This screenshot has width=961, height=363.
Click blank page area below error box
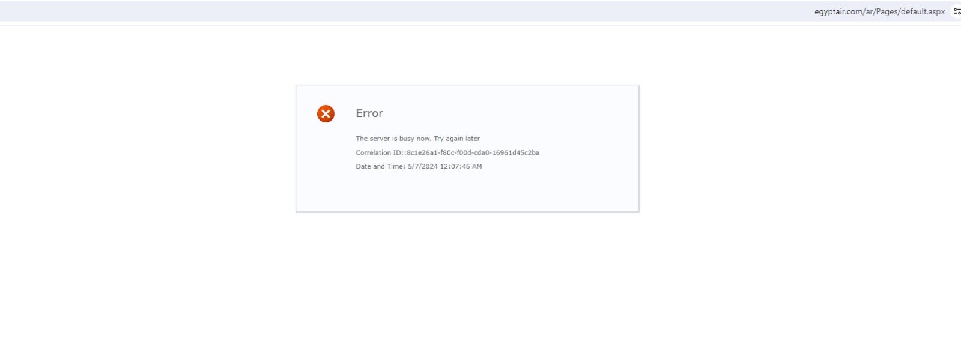[x=467, y=288]
